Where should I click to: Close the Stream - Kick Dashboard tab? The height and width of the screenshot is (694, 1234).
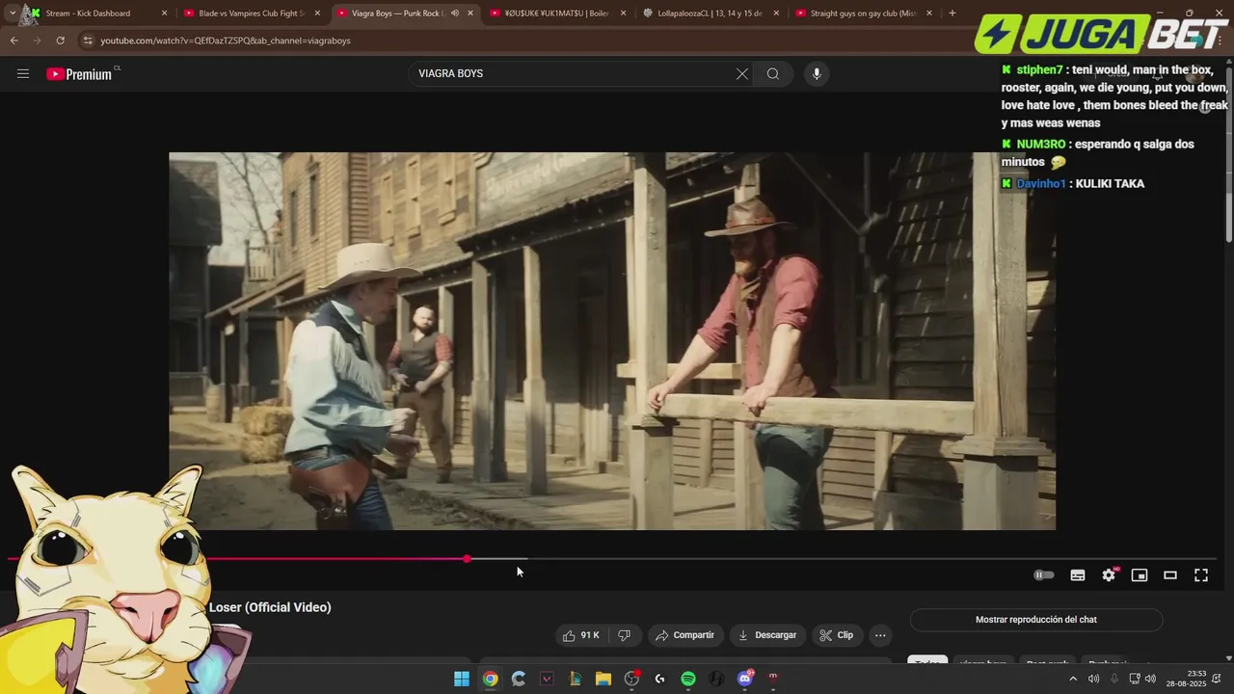164,13
